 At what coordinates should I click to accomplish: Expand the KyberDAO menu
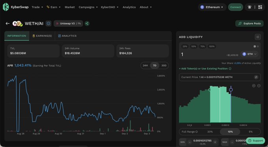click(110, 7)
